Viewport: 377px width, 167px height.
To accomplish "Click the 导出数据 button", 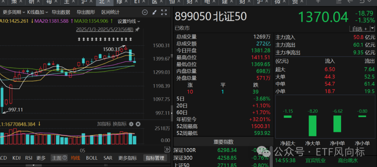I will pos(61,12).
